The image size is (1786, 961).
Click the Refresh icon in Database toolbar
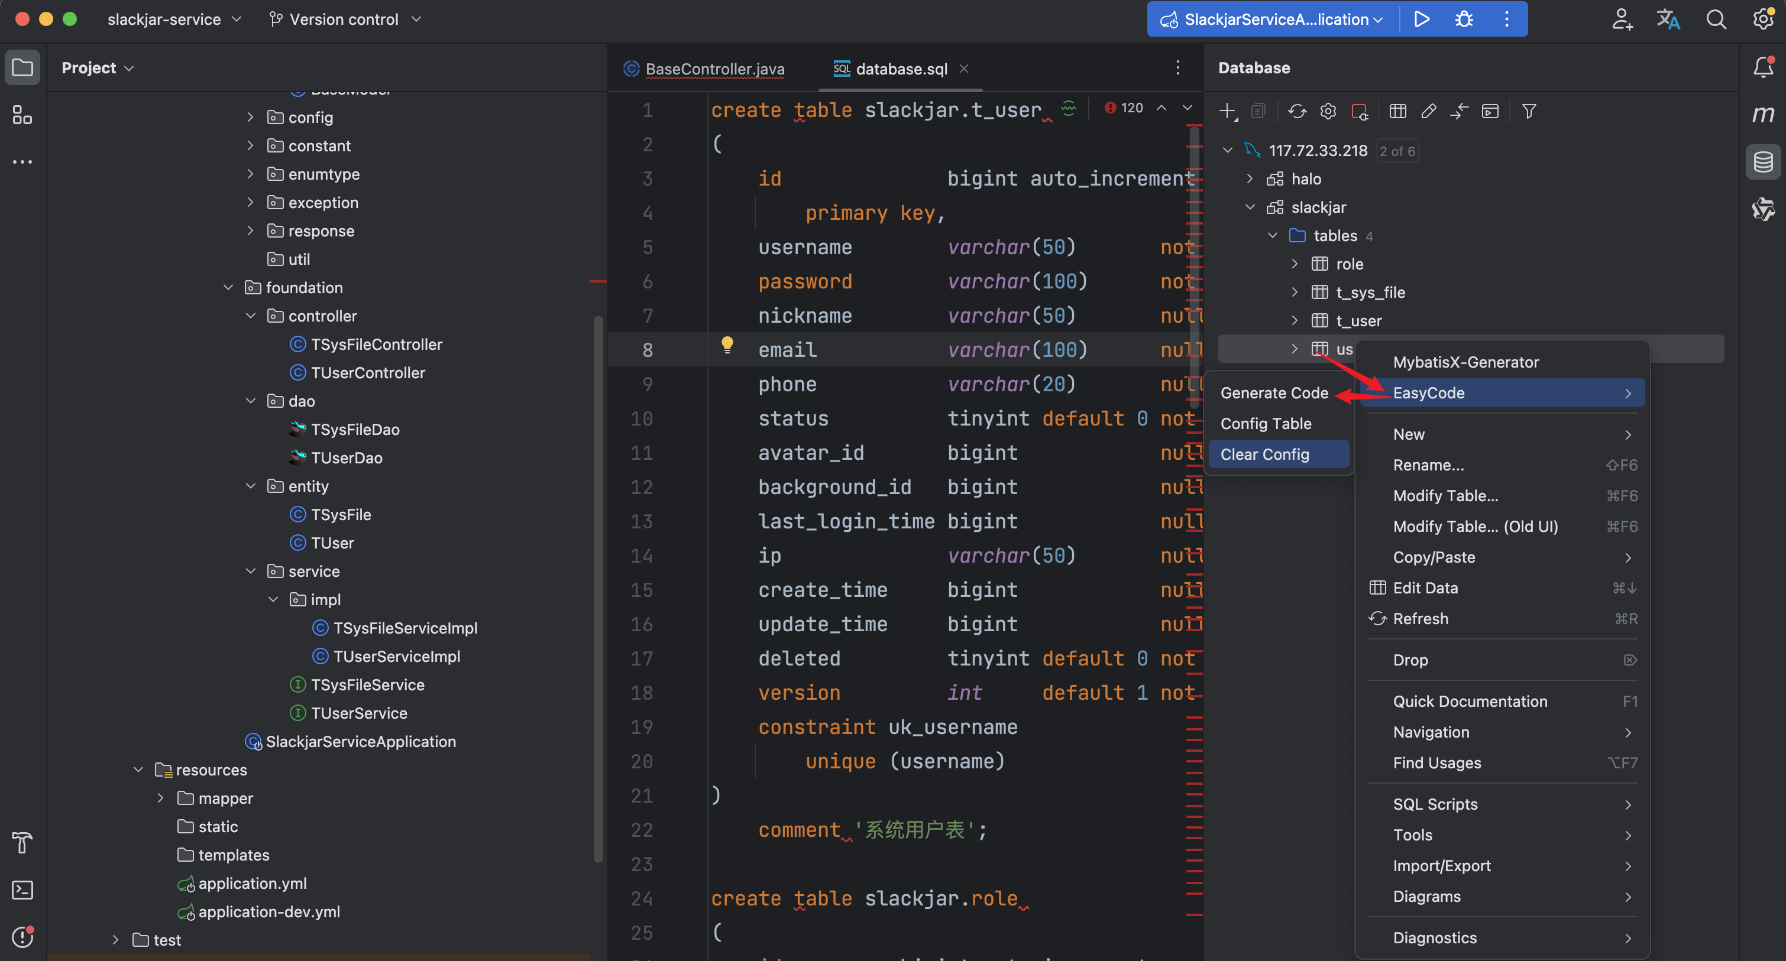[1296, 112]
